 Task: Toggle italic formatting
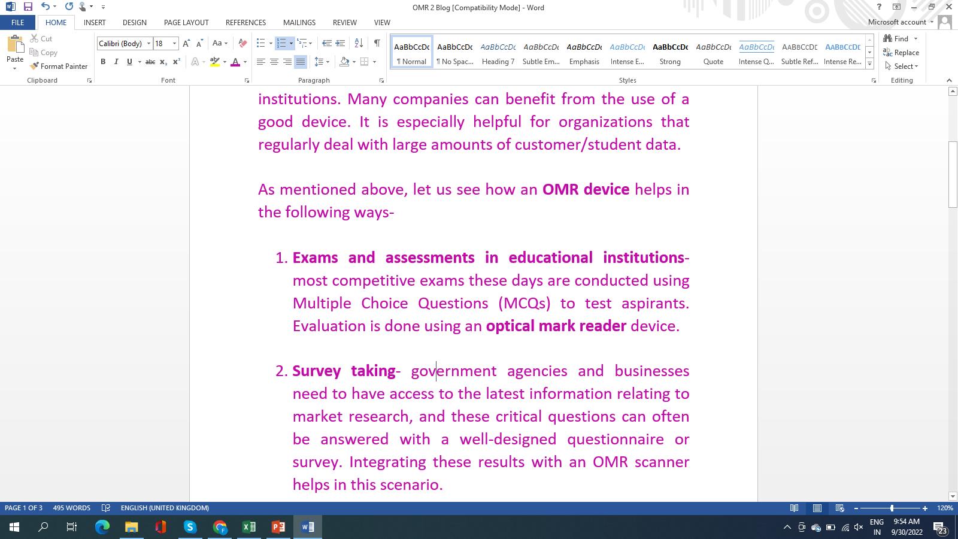coord(116,62)
